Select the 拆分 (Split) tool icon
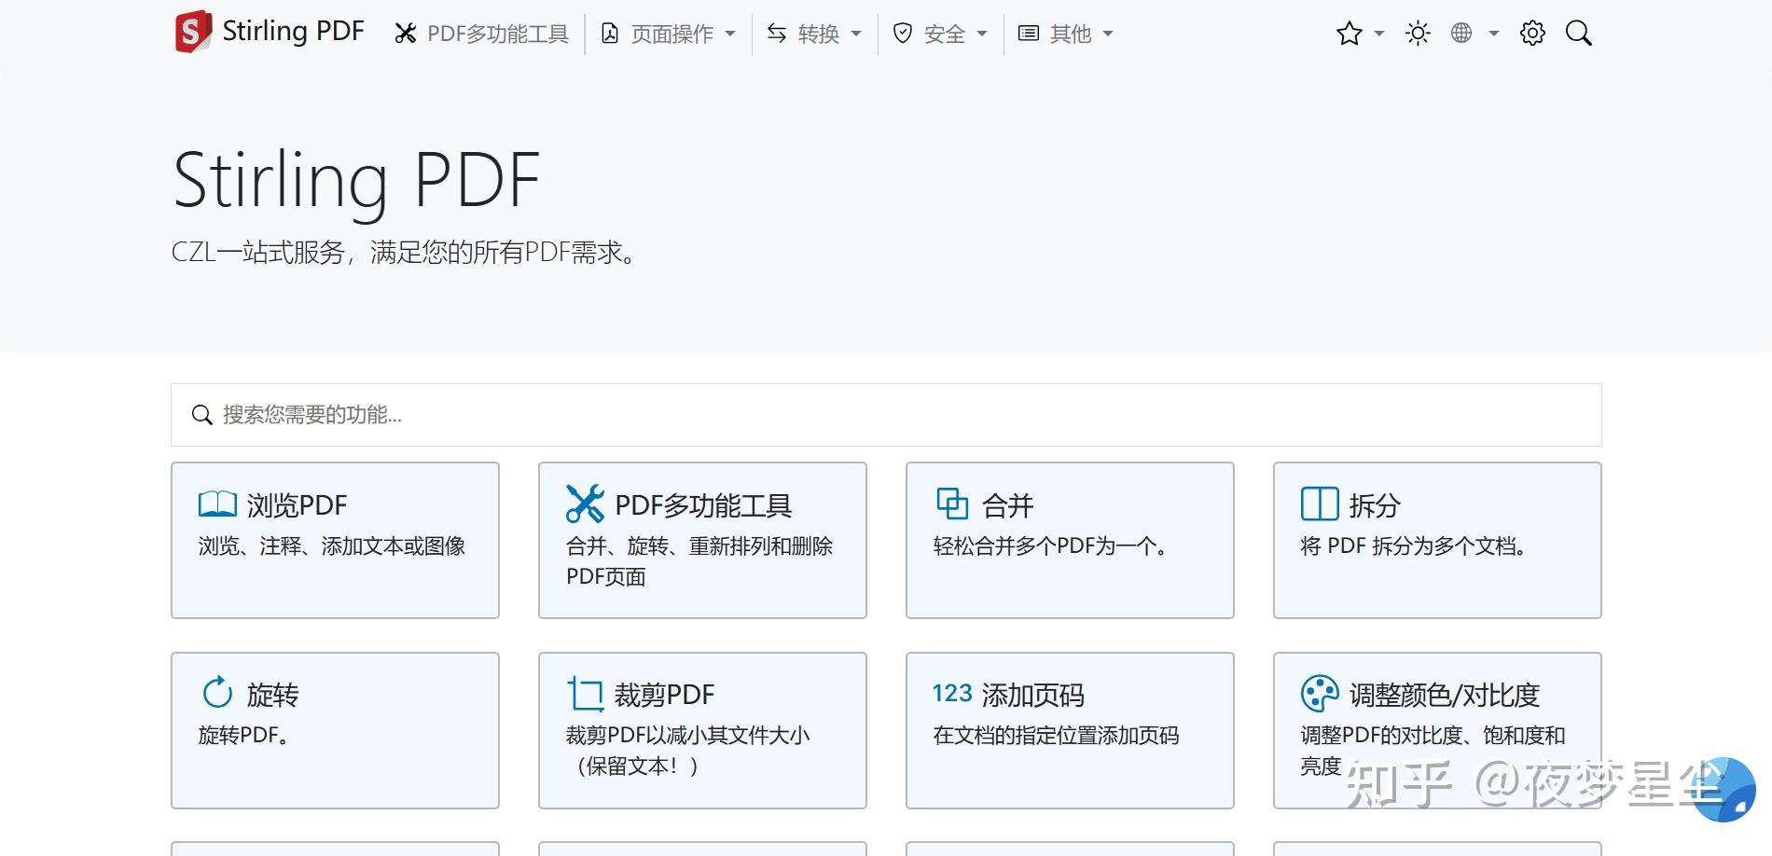 (1319, 504)
